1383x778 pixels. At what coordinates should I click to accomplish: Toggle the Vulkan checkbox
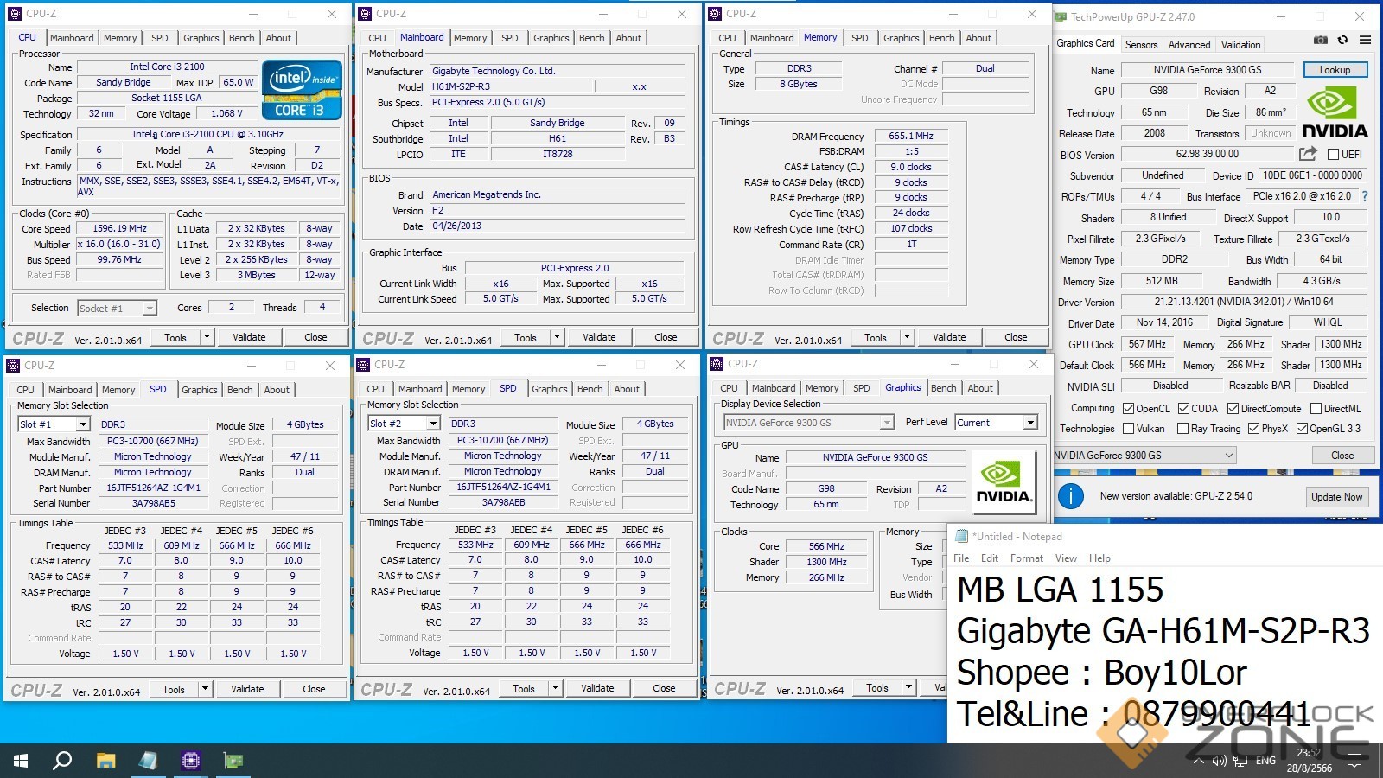1128,429
